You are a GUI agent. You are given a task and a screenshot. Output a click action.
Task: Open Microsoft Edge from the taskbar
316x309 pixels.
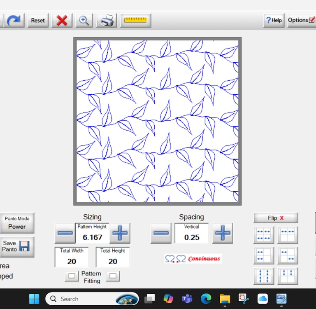tap(206, 299)
